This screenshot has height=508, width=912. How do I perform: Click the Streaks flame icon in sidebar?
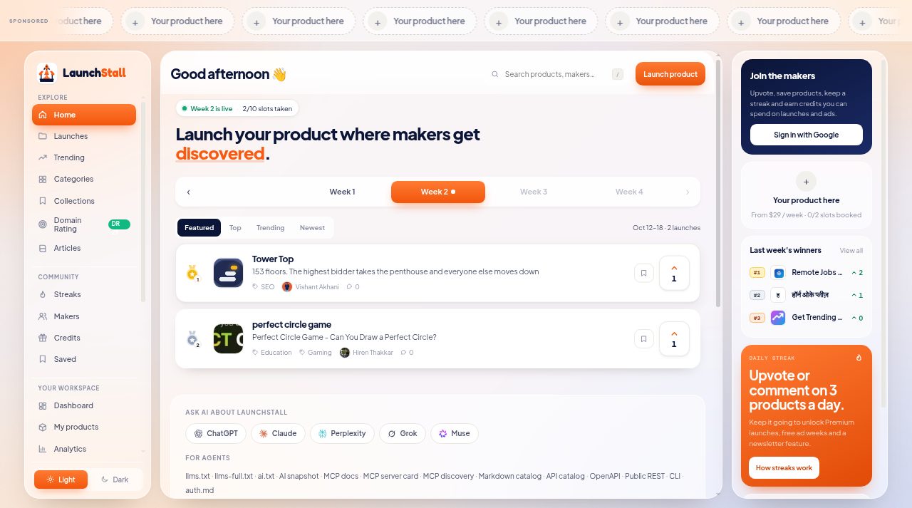click(x=43, y=294)
